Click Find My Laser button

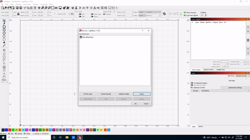click(88, 94)
